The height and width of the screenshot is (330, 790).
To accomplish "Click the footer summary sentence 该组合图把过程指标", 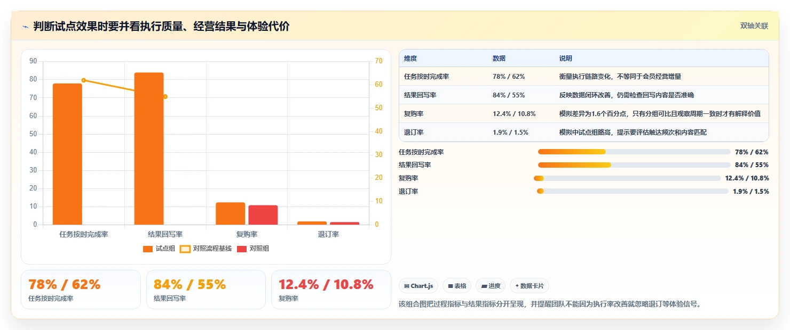I will point(550,304).
